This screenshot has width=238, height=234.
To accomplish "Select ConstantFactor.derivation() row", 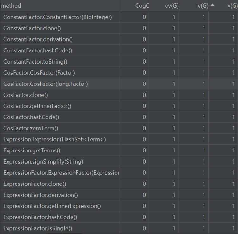I will click(x=38, y=39).
